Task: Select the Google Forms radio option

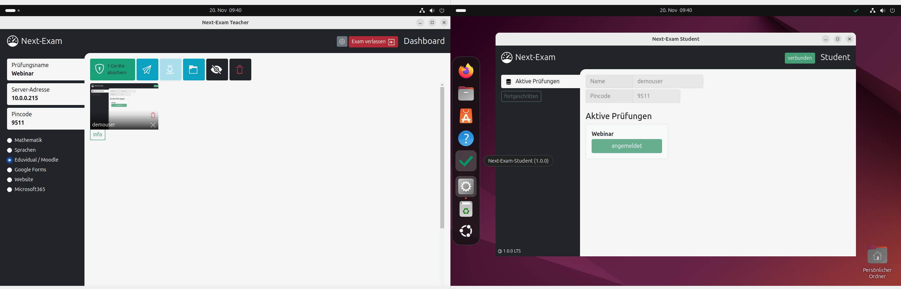Action: [10, 170]
